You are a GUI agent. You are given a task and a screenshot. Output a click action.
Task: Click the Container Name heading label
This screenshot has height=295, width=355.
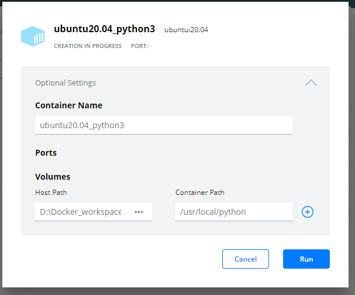68,105
